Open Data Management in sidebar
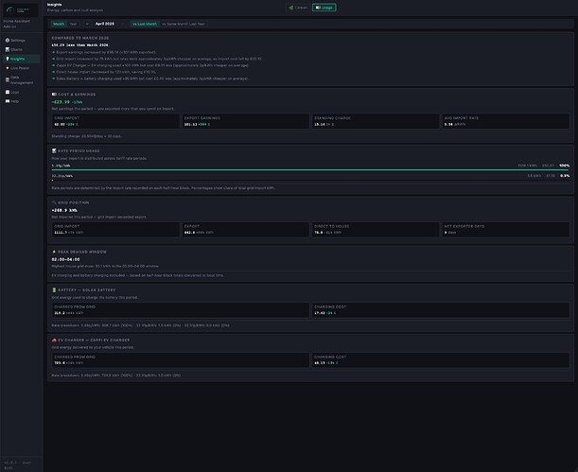This screenshot has width=578, height=472. point(22,80)
